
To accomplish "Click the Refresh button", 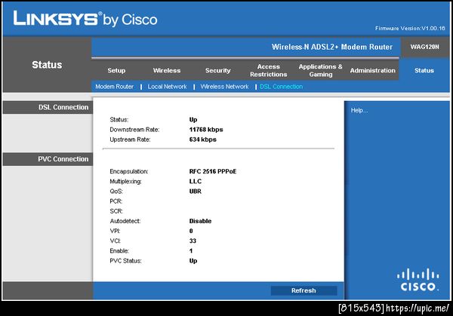I will pyautogui.click(x=304, y=290).
